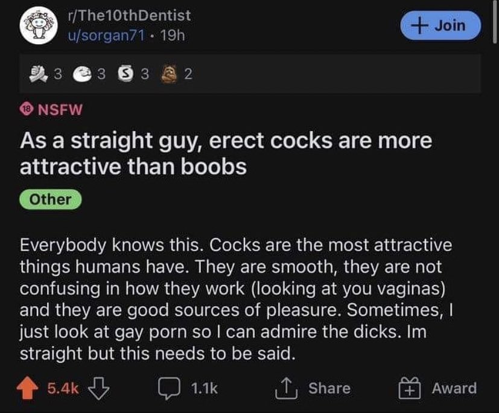This screenshot has height=413, width=499.
Task: Filter by the green Other flair
Action: tap(51, 199)
